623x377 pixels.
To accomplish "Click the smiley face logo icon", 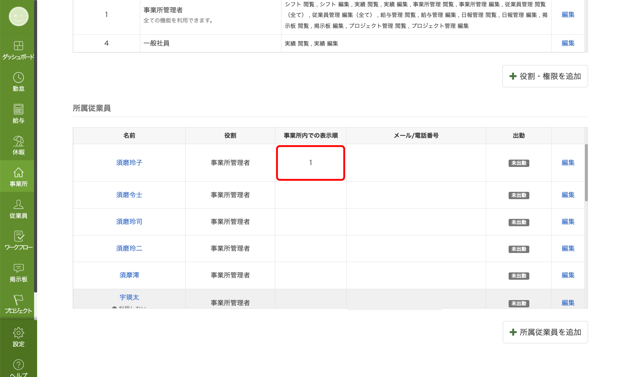I will (18, 16).
